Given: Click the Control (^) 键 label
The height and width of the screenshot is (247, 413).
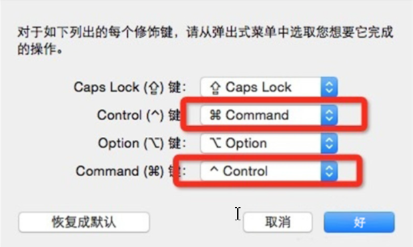Looking at the screenshot, I should click(139, 115).
